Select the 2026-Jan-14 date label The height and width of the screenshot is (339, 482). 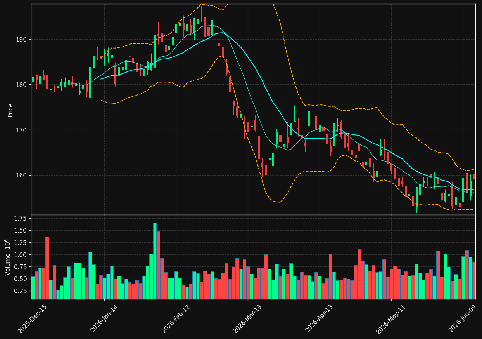point(104,319)
